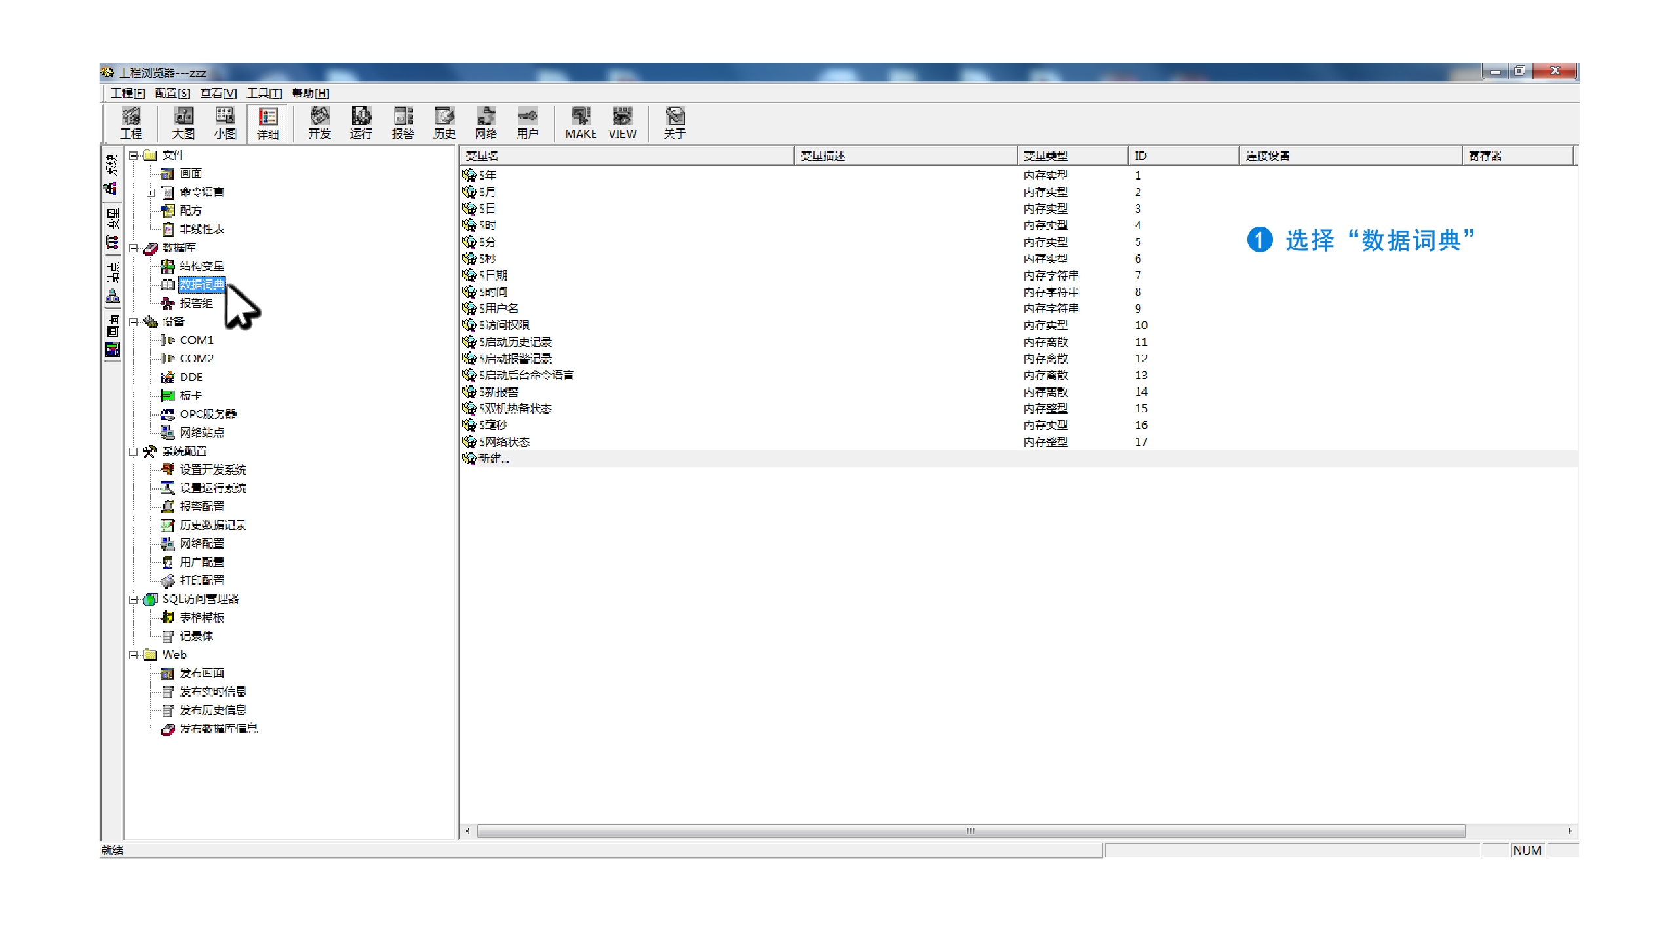Click the MAKE toolbar icon
Image resolution: width=1657 pixels, height=932 pixels.
click(581, 123)
